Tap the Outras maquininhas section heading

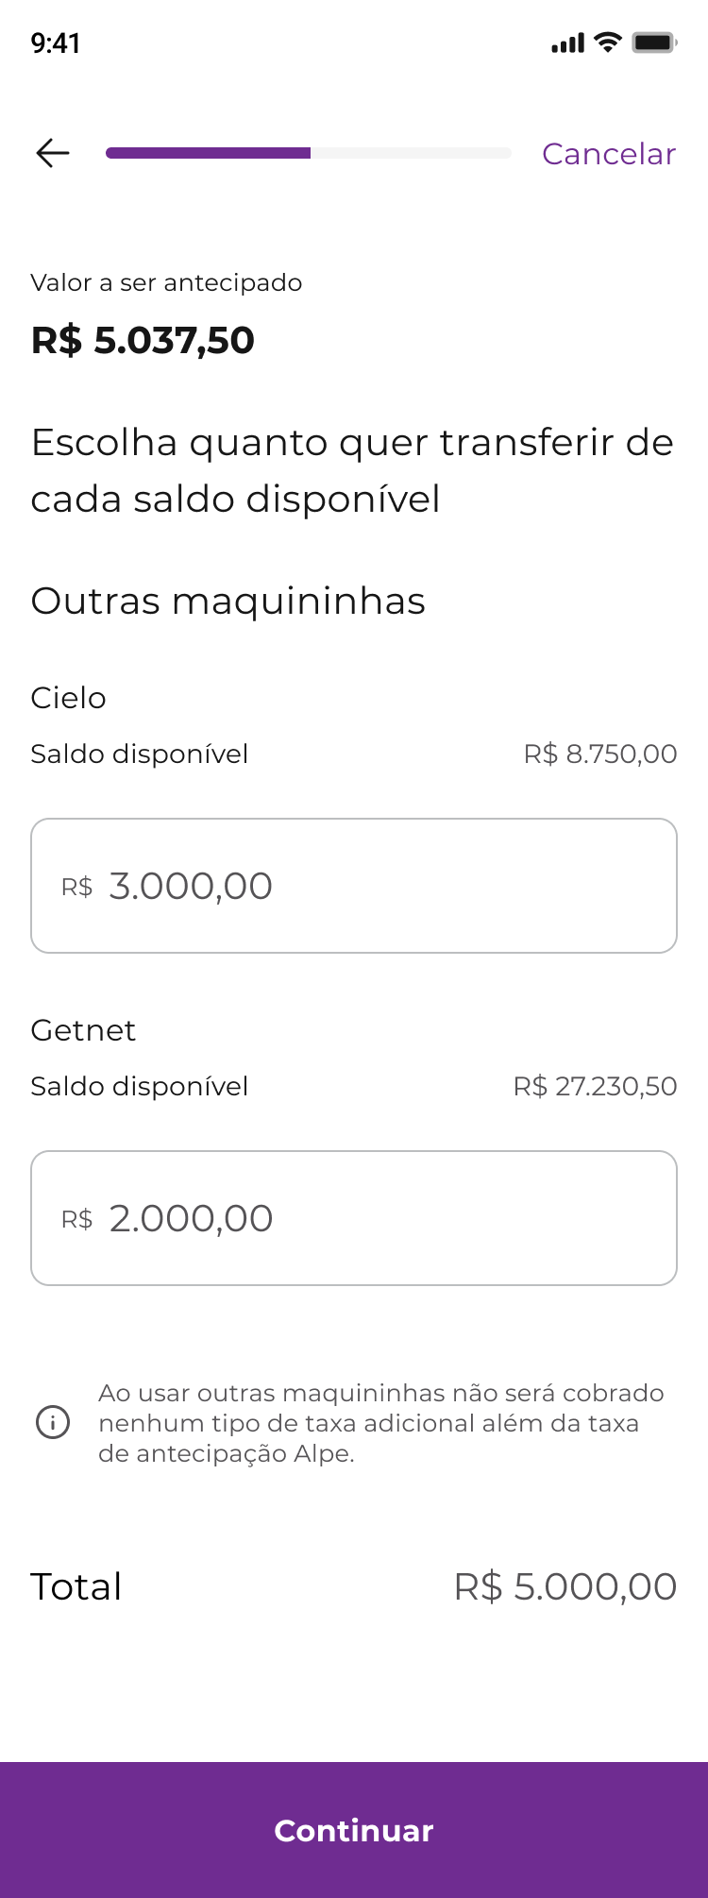coord(228,601)
